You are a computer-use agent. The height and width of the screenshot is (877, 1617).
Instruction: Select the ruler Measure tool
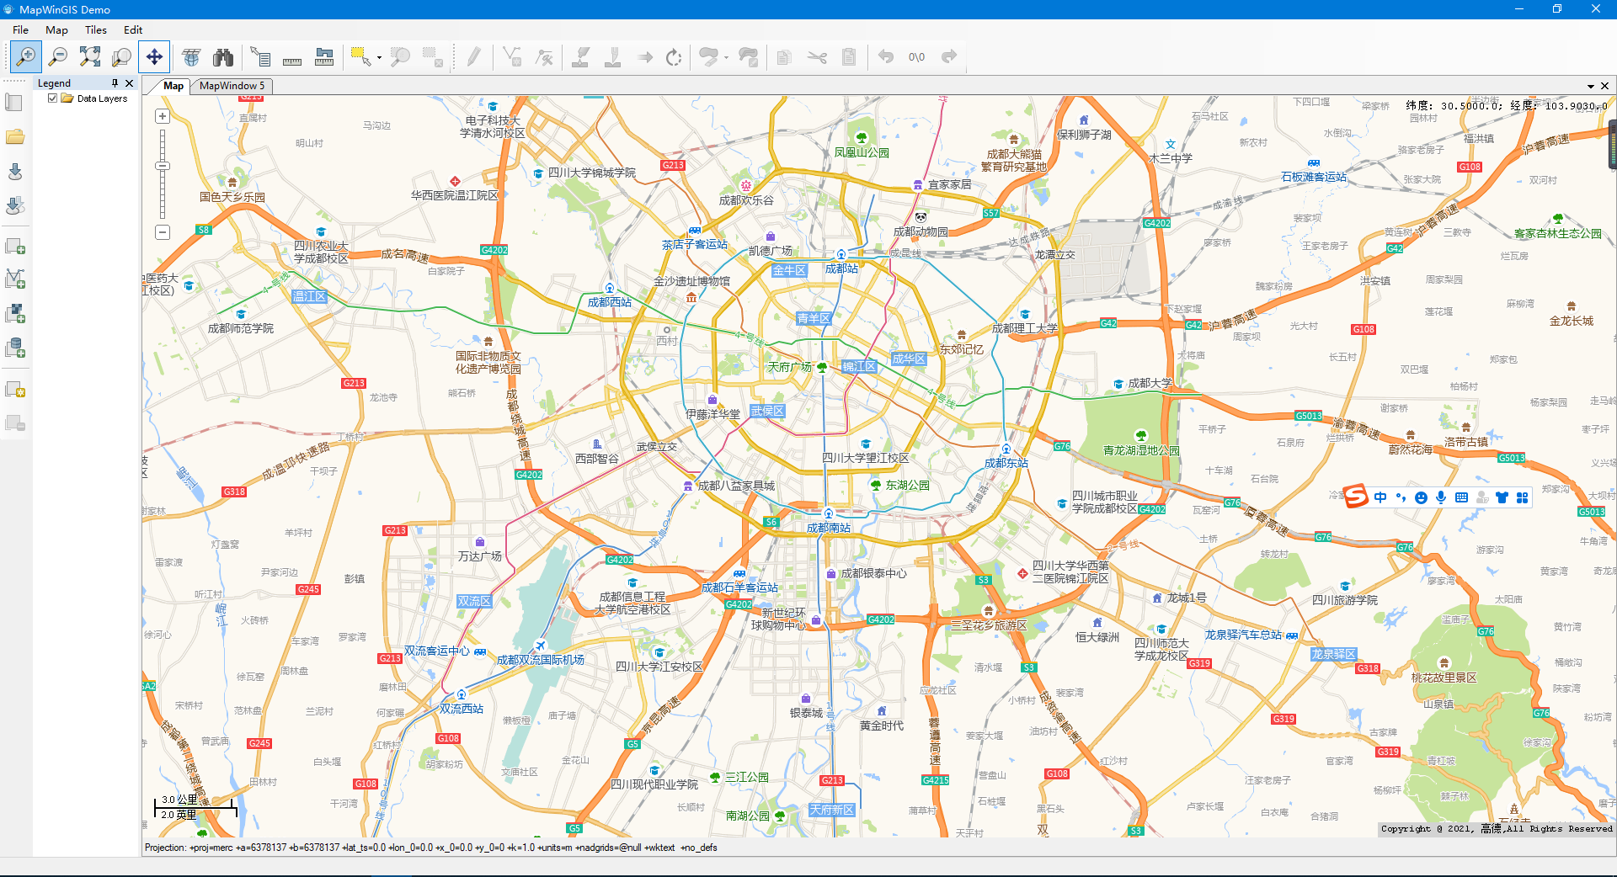(x=292, y=57)
